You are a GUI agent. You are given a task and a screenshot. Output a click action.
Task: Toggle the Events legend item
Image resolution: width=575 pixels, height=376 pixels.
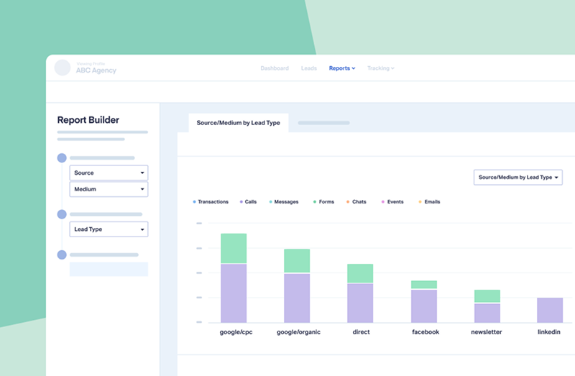[x=392, y=202]
